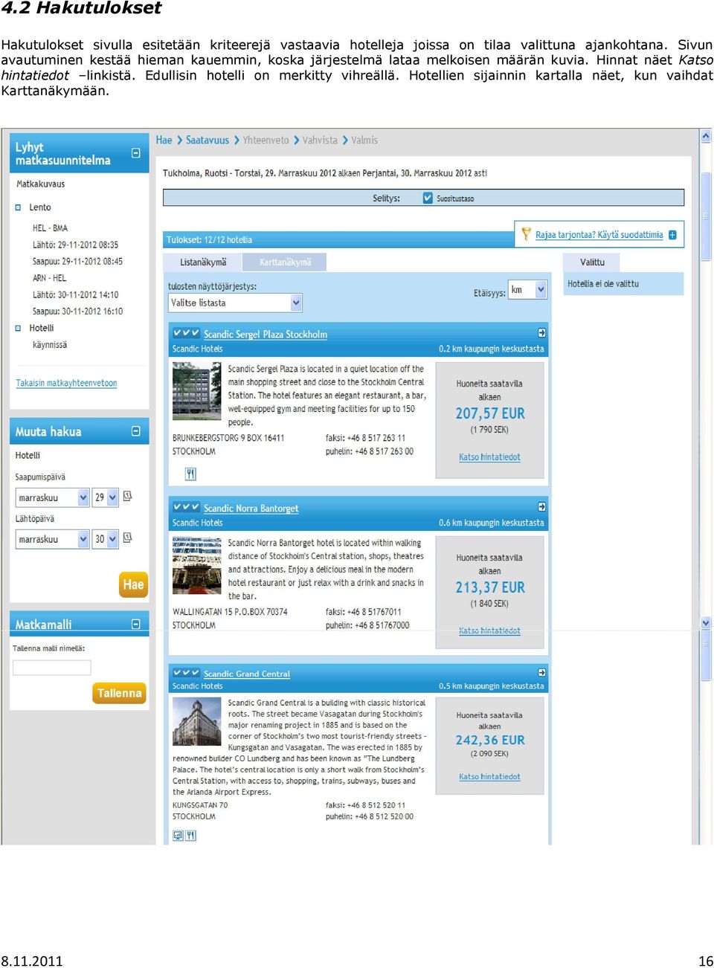The image size is (714, 968).
Task: Click the 'ARN - HEL' flight row
Action: point(49,278)
